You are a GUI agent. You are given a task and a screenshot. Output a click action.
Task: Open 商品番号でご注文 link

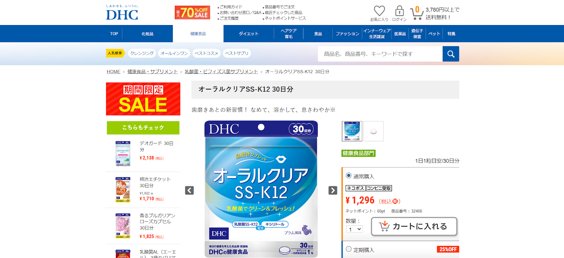280,7
